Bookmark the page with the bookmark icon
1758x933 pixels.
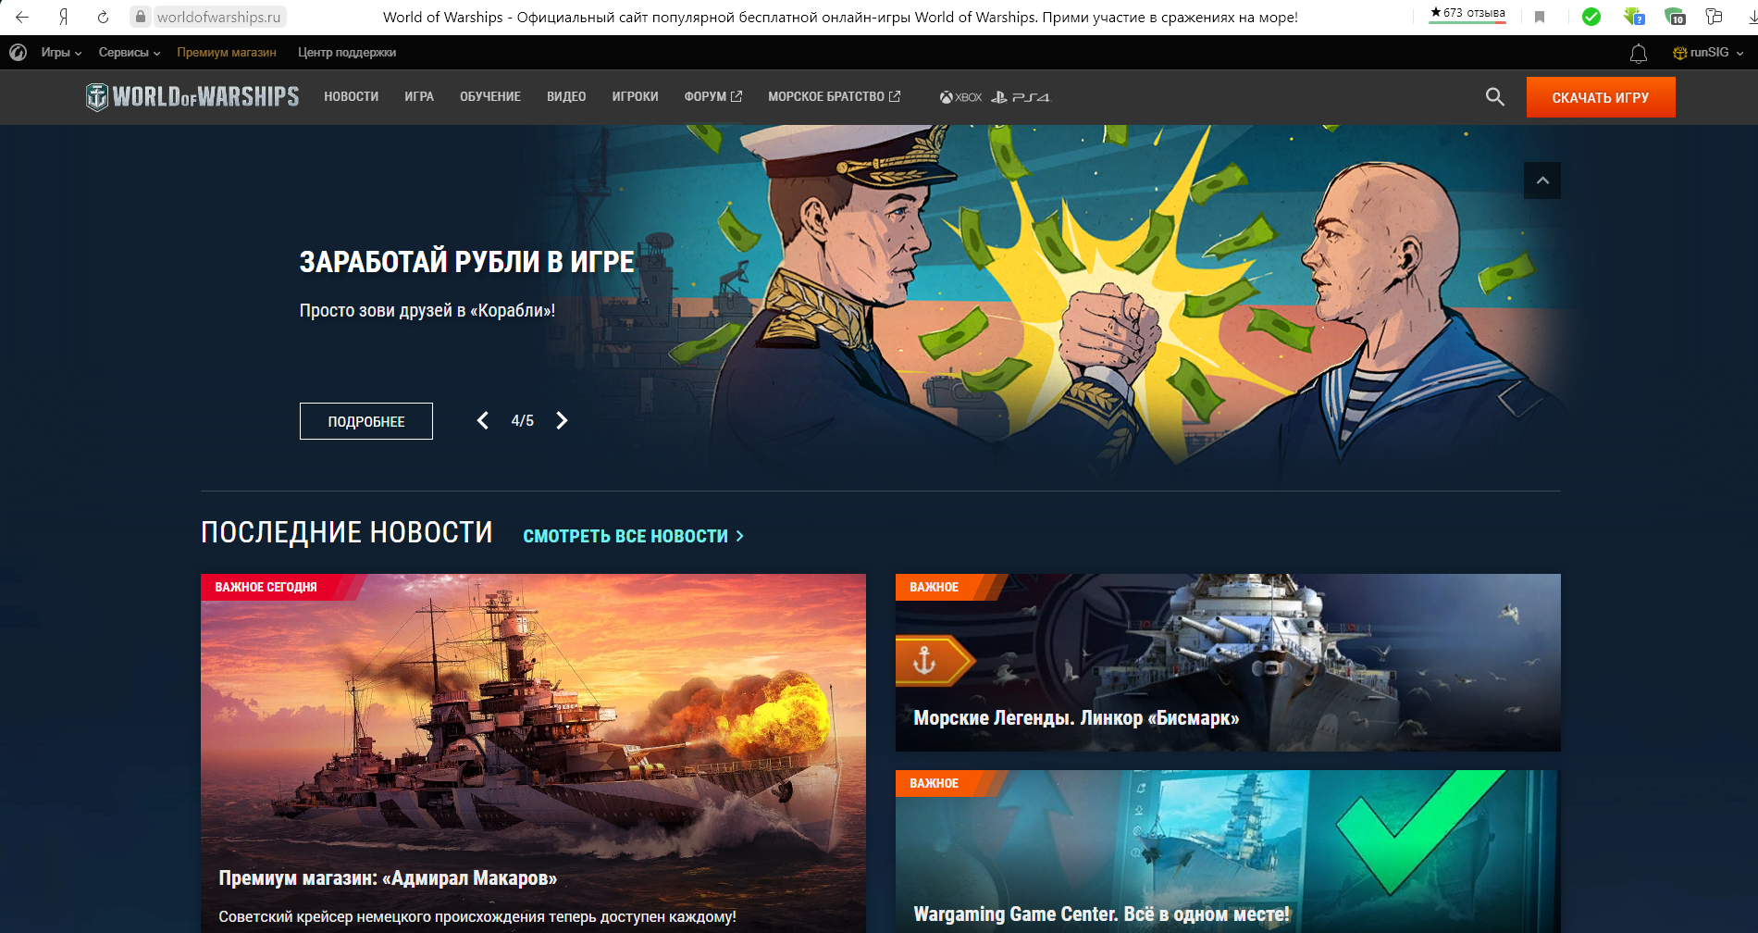pos(1540,17)
